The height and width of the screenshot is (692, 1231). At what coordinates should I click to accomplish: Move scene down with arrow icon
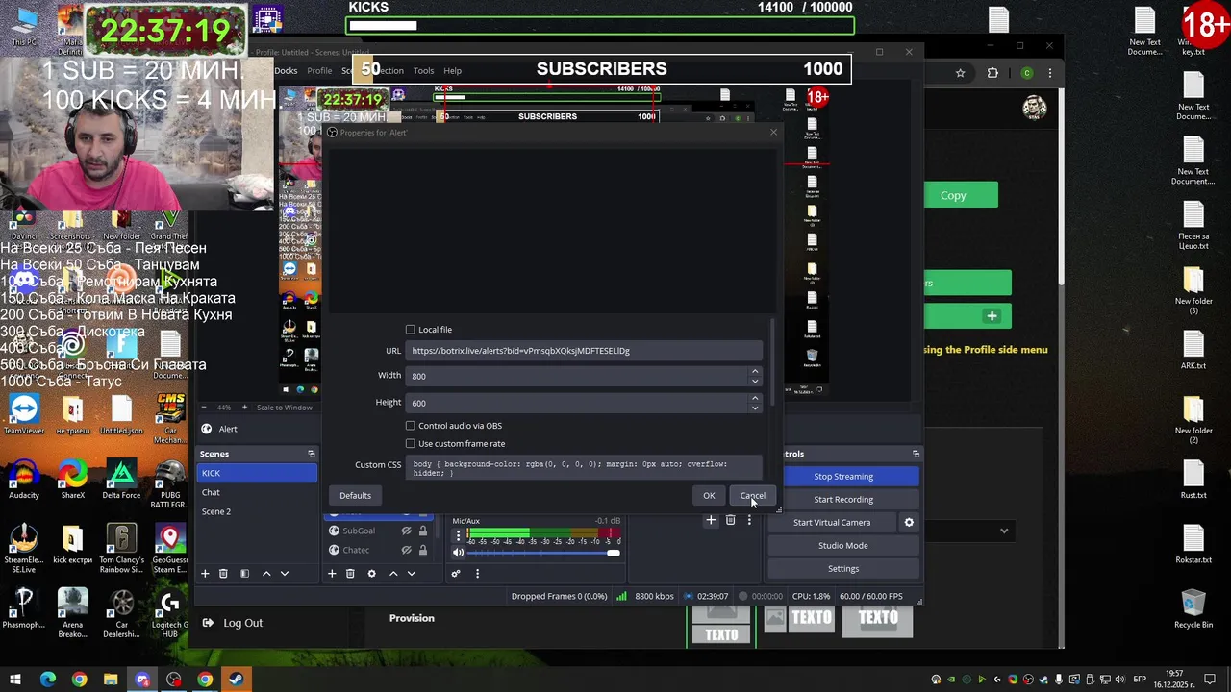tap(284, 574)
